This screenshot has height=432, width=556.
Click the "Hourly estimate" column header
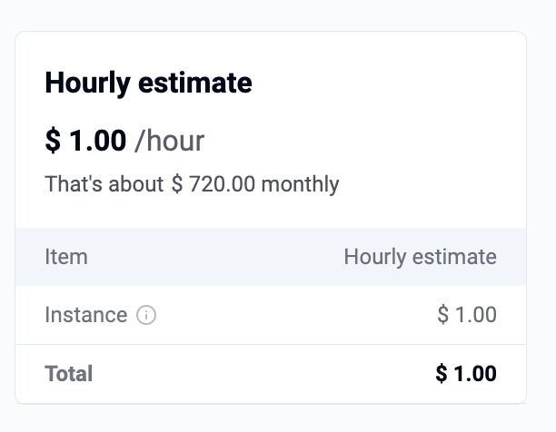point(420,257)
